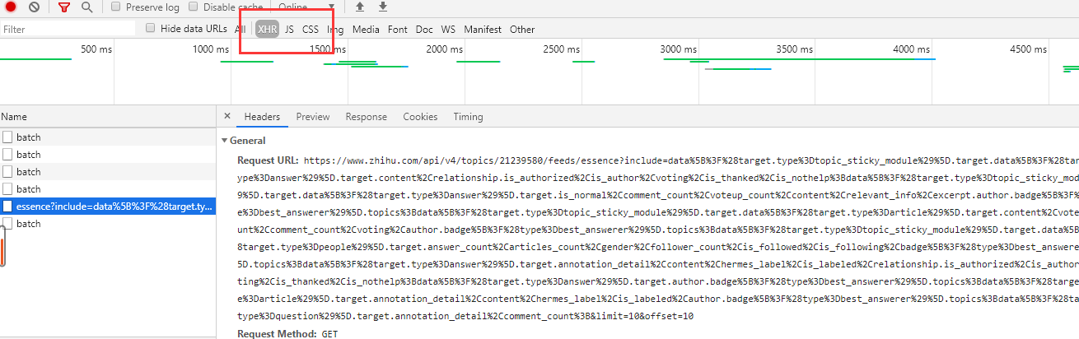
Task: Filter requests by WS
Action: pyautogui.click(x=448, y=29)
